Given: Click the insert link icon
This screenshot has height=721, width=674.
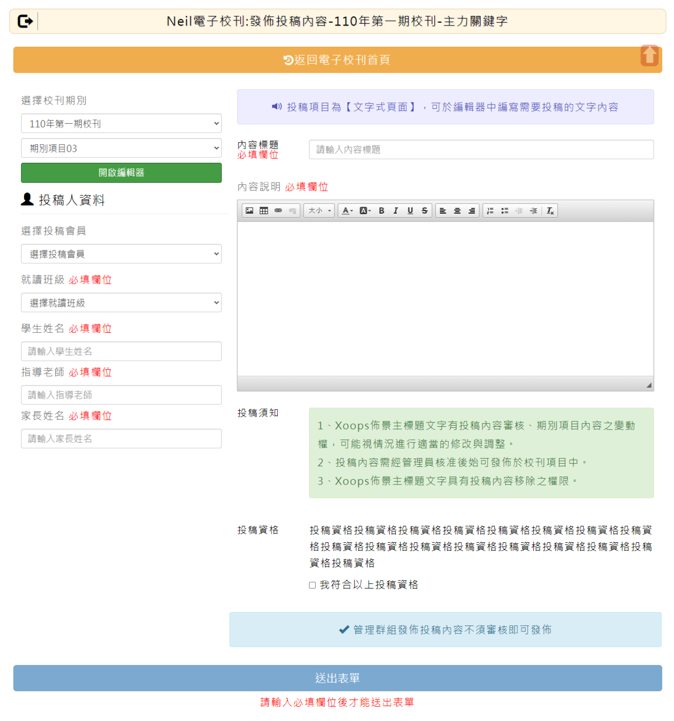Looking at the screenshot, I should click(x=278, y=210).
